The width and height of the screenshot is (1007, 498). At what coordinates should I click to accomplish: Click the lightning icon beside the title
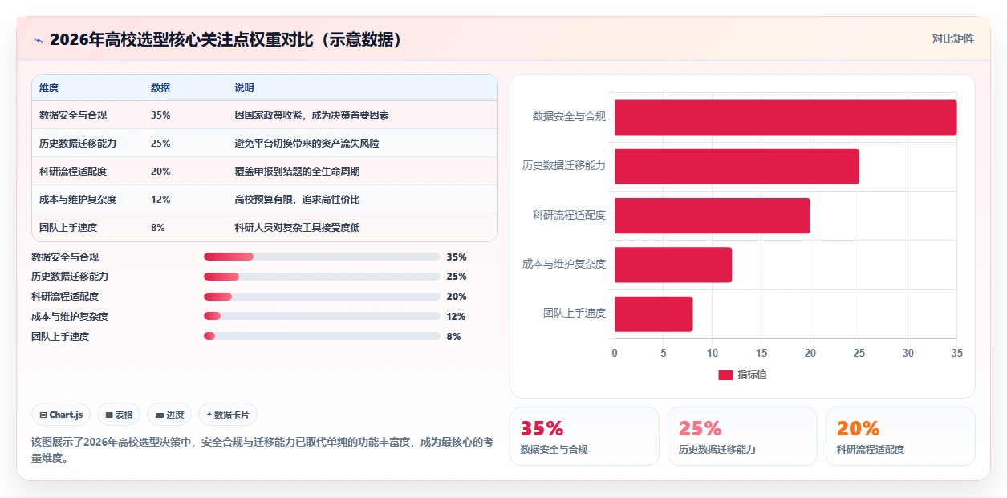[38, 39]
